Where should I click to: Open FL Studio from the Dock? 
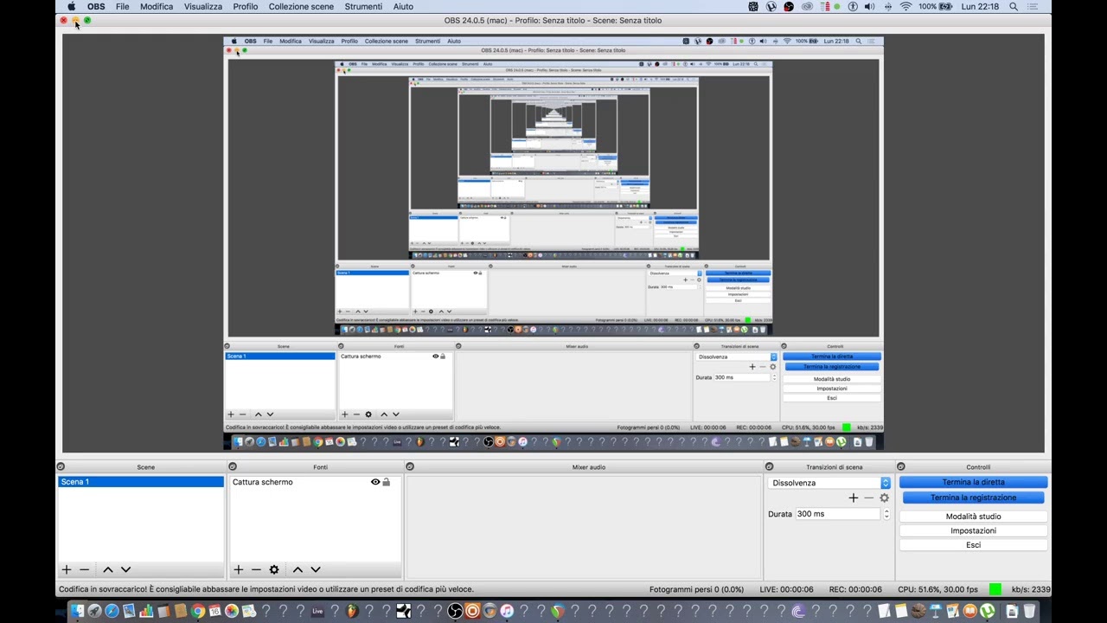352,612
